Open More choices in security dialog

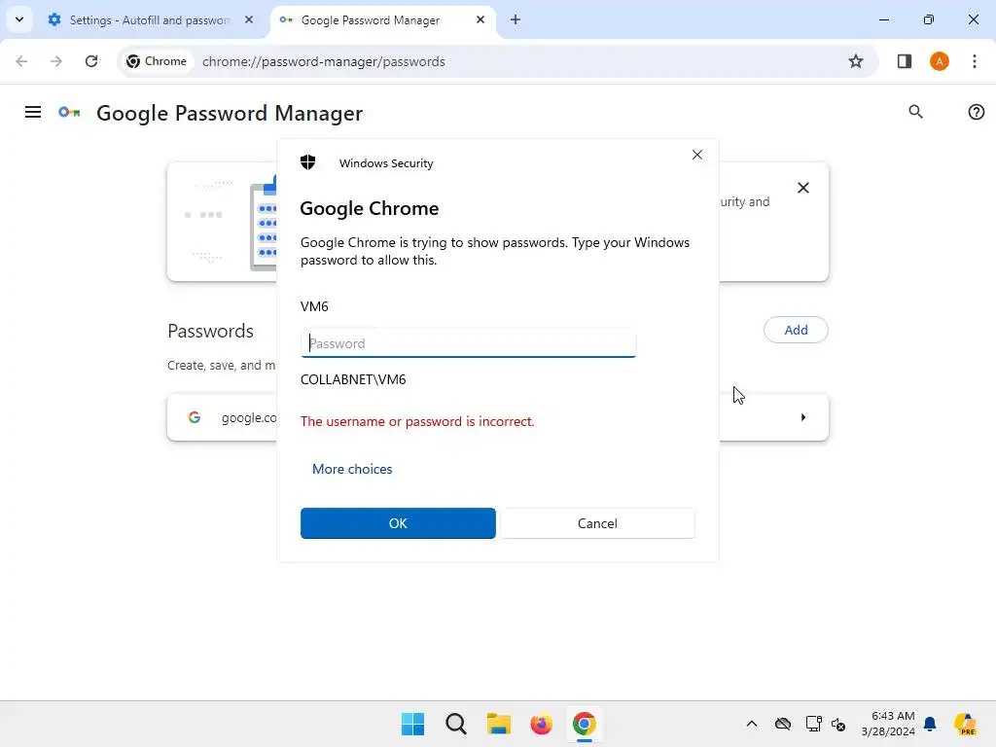[x=352, y=469]
